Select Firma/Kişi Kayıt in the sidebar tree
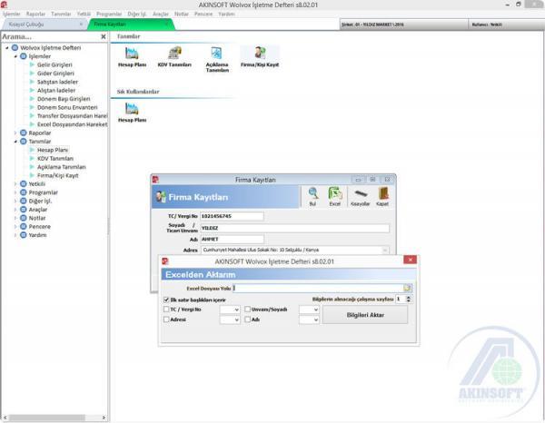Image resolution: width=545 pixels, height=423 pixels. (58, 175)
